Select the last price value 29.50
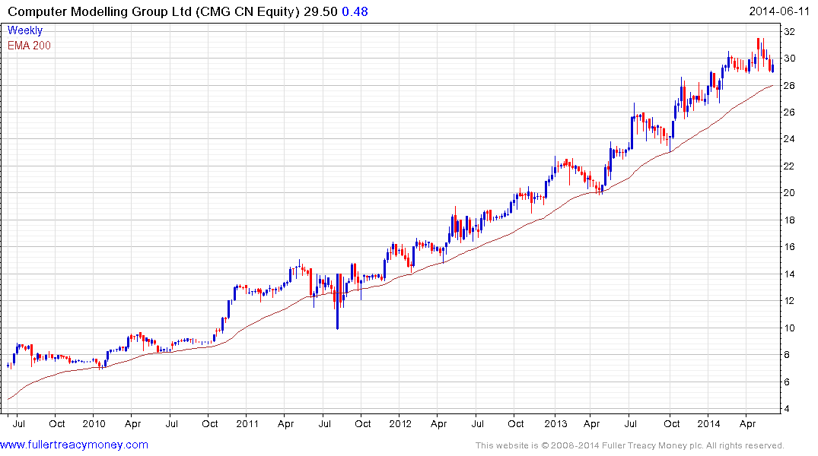The height and width of the screenshot is (456, 818). tap(321, 11)
